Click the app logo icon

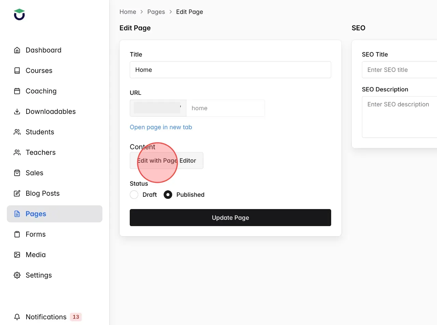tap(19, 14)
